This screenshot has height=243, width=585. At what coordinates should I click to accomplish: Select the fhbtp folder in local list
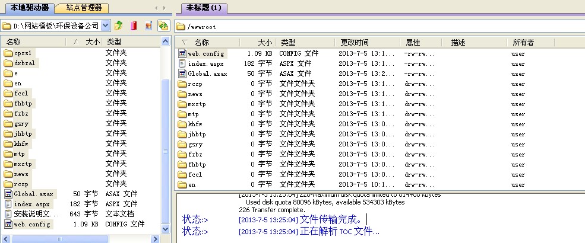(x=22, y=103)
